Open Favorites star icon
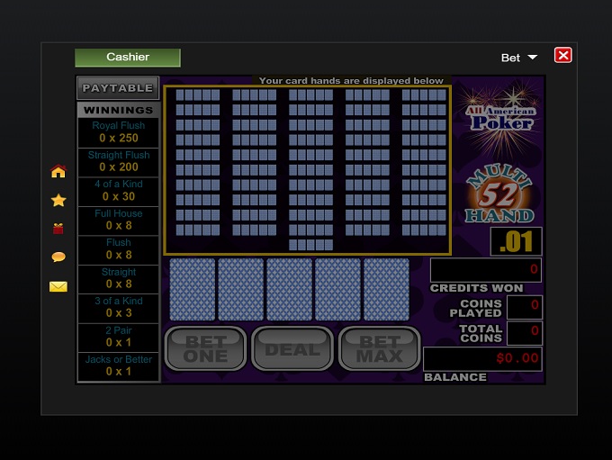Viewport: 612px width, 460px height. click(58, 200)
